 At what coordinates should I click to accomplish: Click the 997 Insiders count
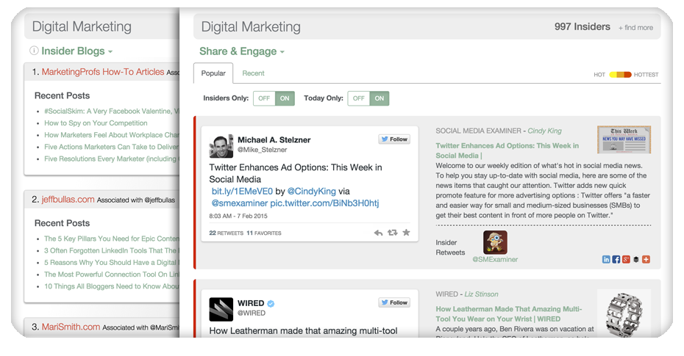pyautogui.click(x=583, y=26)
